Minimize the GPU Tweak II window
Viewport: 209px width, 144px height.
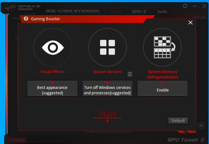point(195,6)
